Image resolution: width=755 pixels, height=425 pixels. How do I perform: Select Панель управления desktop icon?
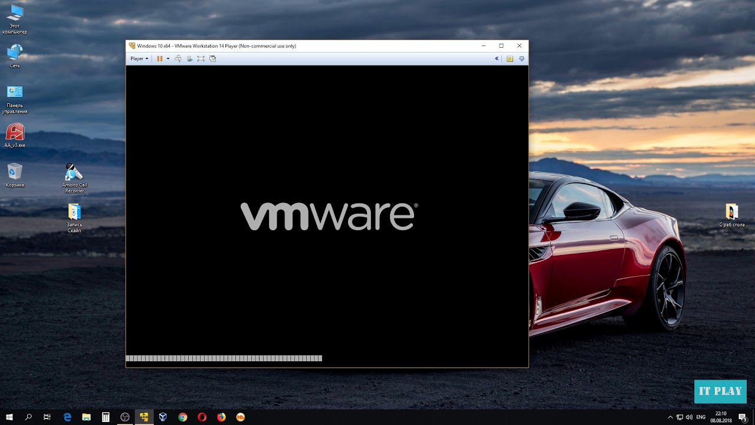15,99
